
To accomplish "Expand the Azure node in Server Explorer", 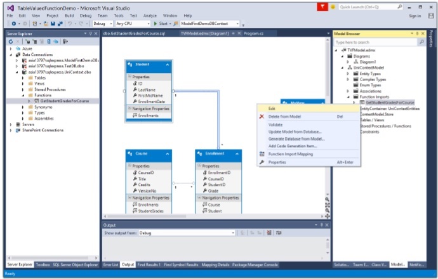I will (11, 49).
